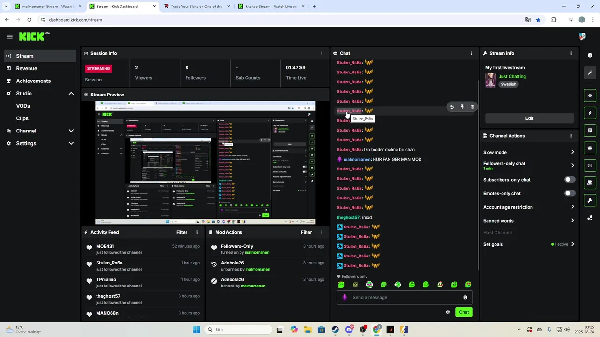Click the broadcast signal icon in the right rail
Image resolution: width=600 pixels, height=337 pixels.
[x=590, y=165]
